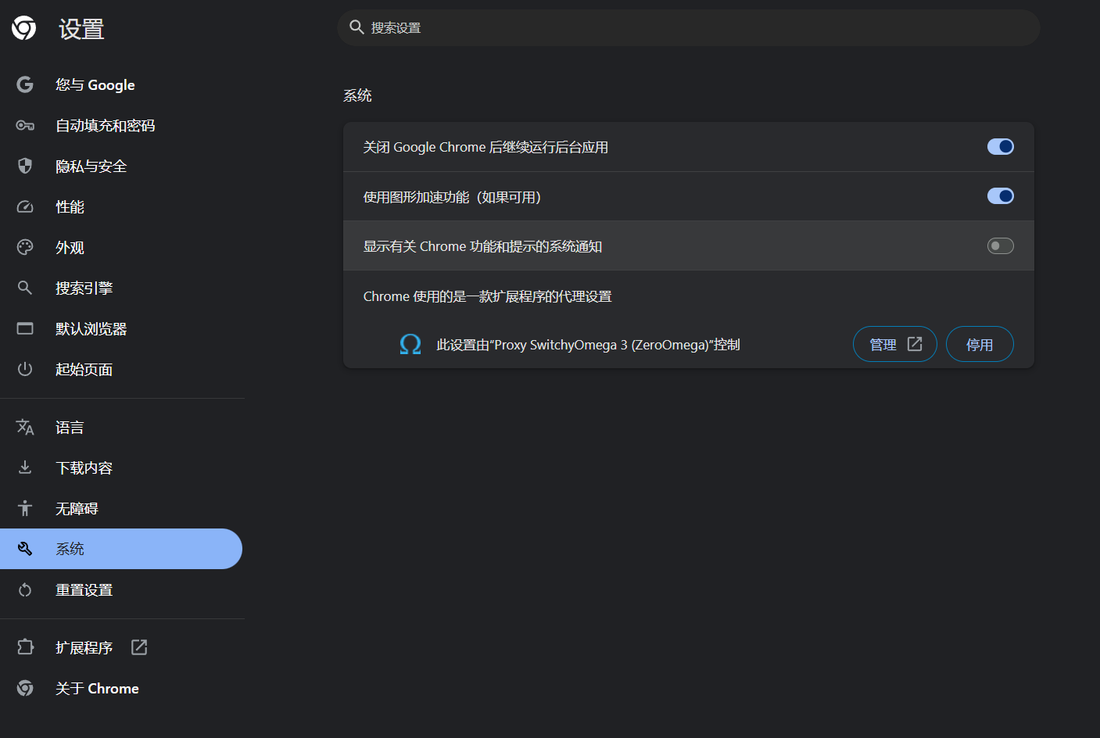Click the 设置 page title
This screenshot has height=738, width=1100.
tap(81, 29)
